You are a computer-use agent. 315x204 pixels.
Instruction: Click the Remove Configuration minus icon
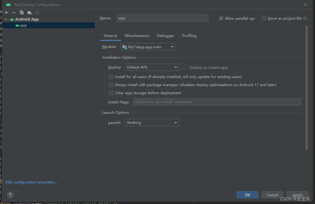[14, 13]
